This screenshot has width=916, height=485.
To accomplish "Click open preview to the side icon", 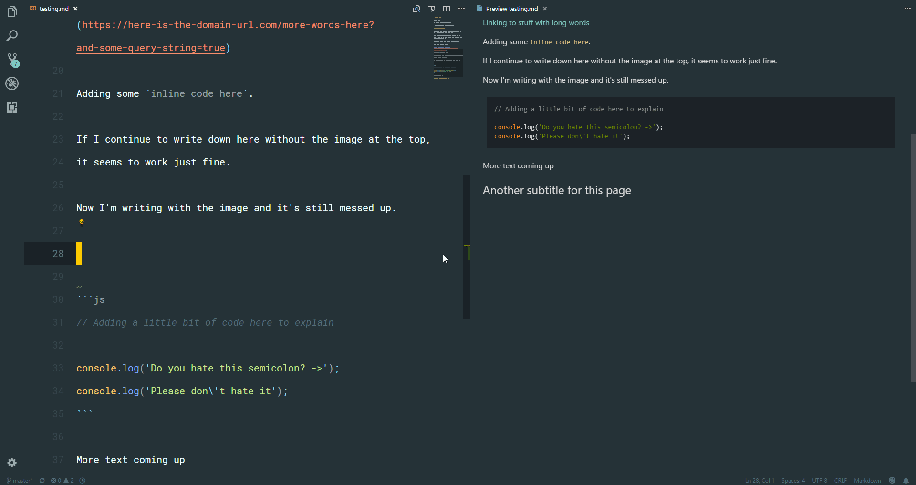I will [x=431, y=9].
